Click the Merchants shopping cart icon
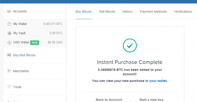The width and height of the screenshot is (197, 102). click(9, 71)
